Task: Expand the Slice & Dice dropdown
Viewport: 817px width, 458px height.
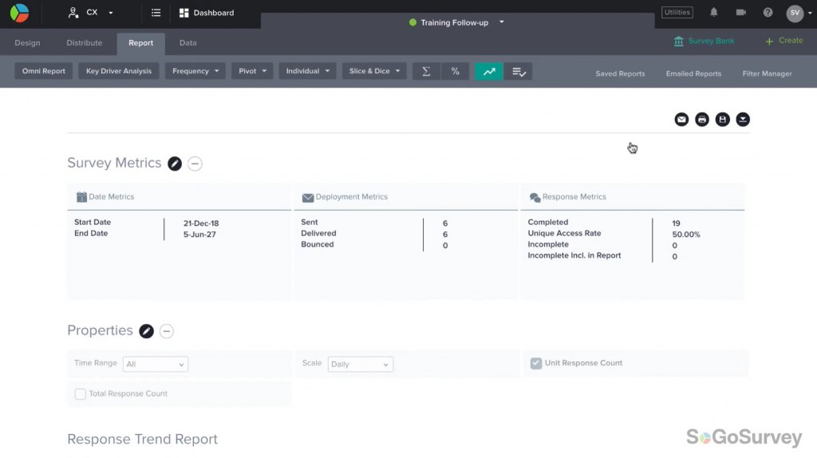Action: (374, 71)
